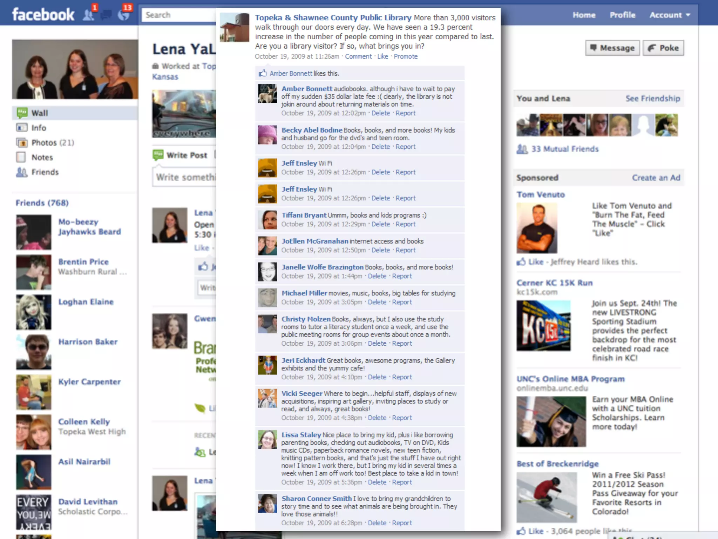Go to Home in top navigation
This screenshot has height=539, width=718.
tap(584, 15)
